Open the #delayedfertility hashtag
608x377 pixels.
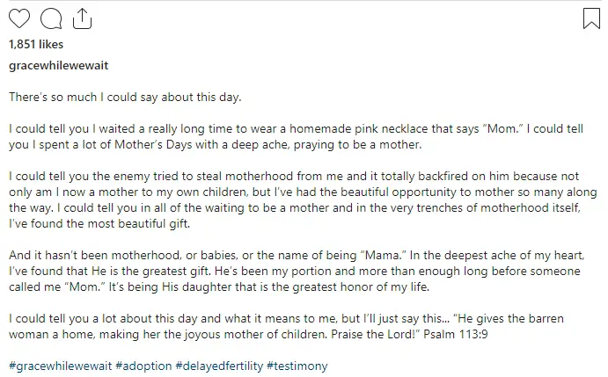click(219, 366)
